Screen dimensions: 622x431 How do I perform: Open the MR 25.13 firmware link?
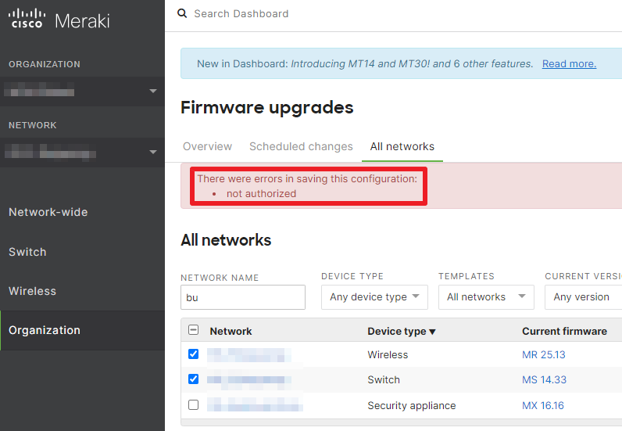coord(543,354)
